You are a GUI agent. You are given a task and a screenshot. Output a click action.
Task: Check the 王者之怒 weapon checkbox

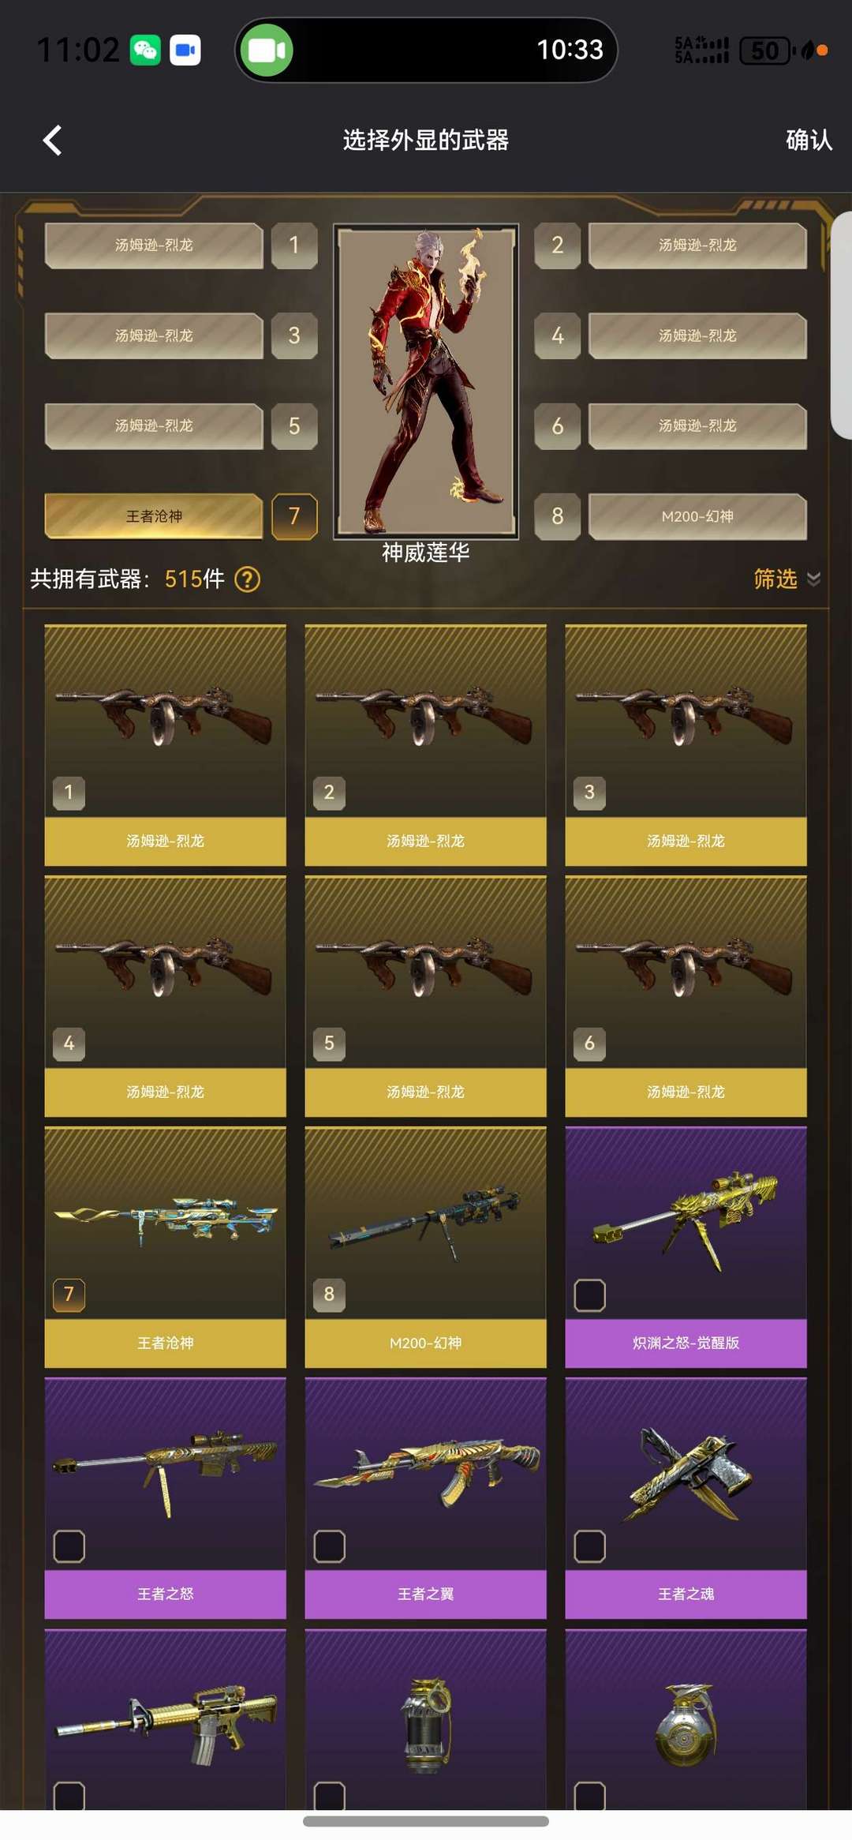69,1546
